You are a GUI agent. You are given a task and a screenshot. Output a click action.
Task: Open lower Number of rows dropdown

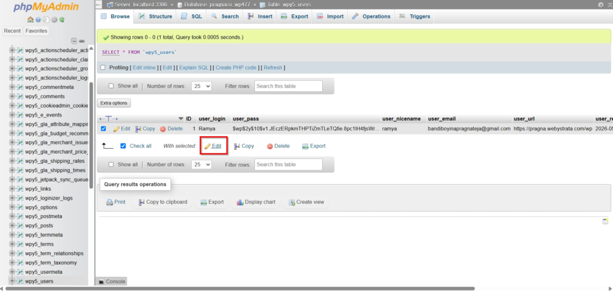[x=201, y=164]
